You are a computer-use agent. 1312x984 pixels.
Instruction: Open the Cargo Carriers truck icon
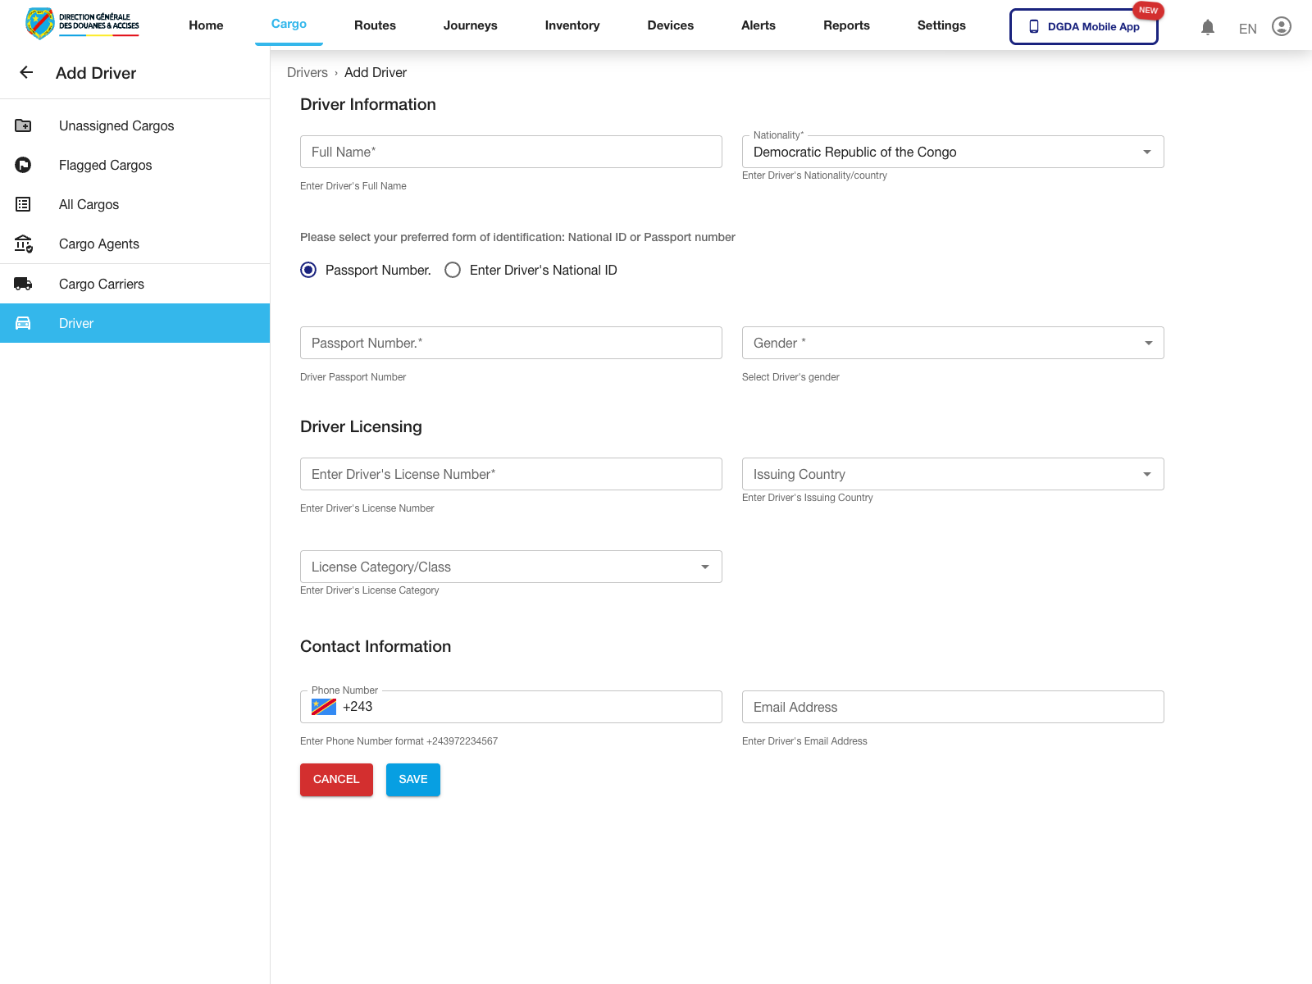click(x=23, y=284)
